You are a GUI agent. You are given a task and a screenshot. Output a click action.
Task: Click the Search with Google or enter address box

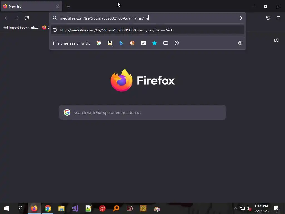(x=142, y=113)
